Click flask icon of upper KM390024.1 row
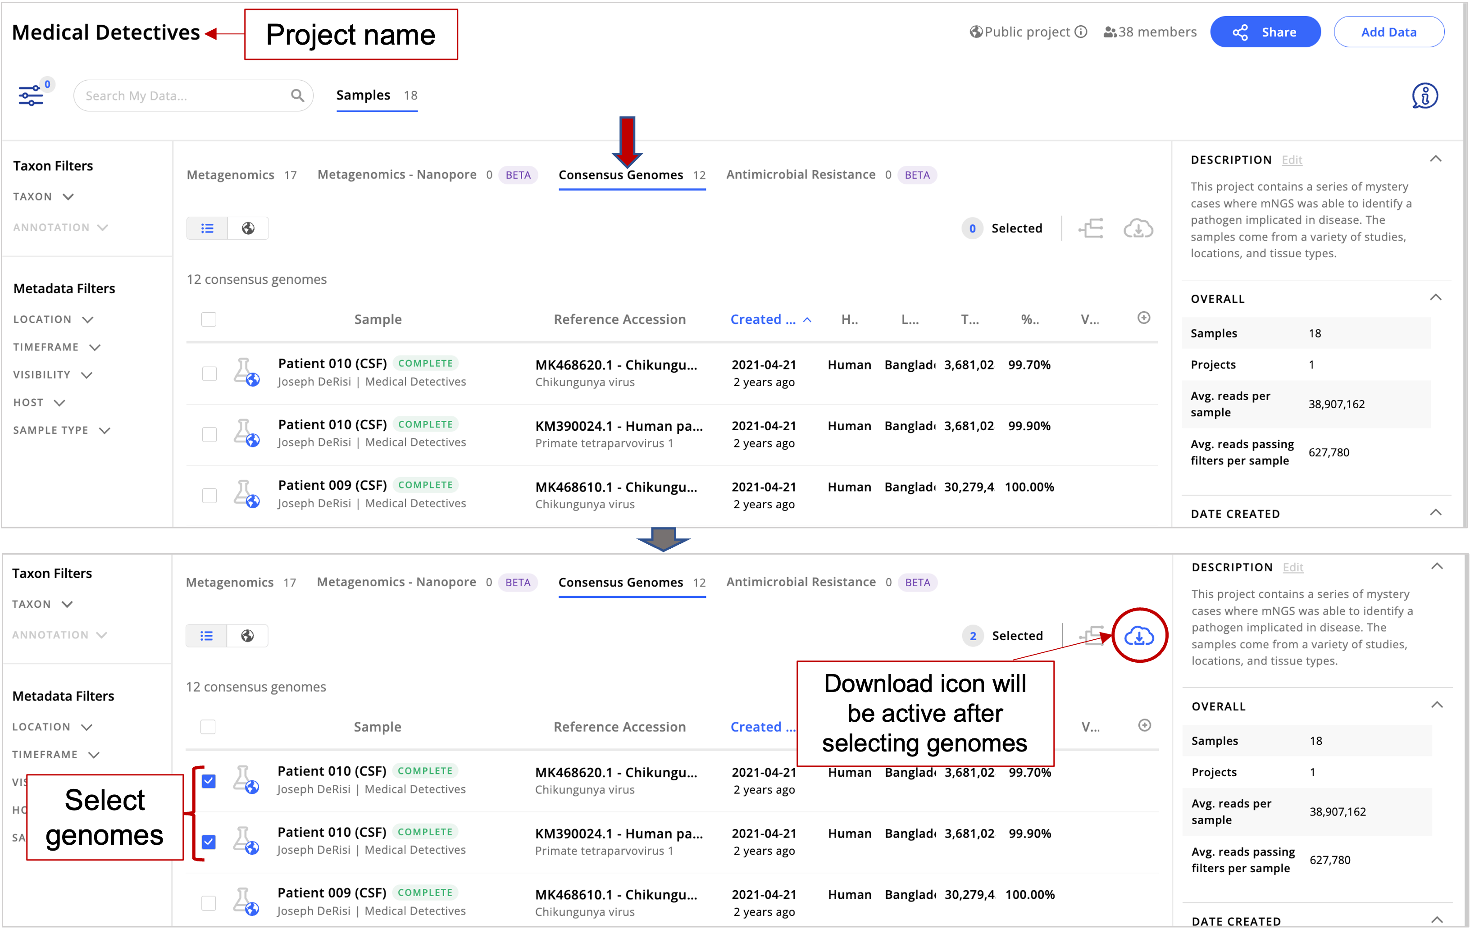 (246, 433)
